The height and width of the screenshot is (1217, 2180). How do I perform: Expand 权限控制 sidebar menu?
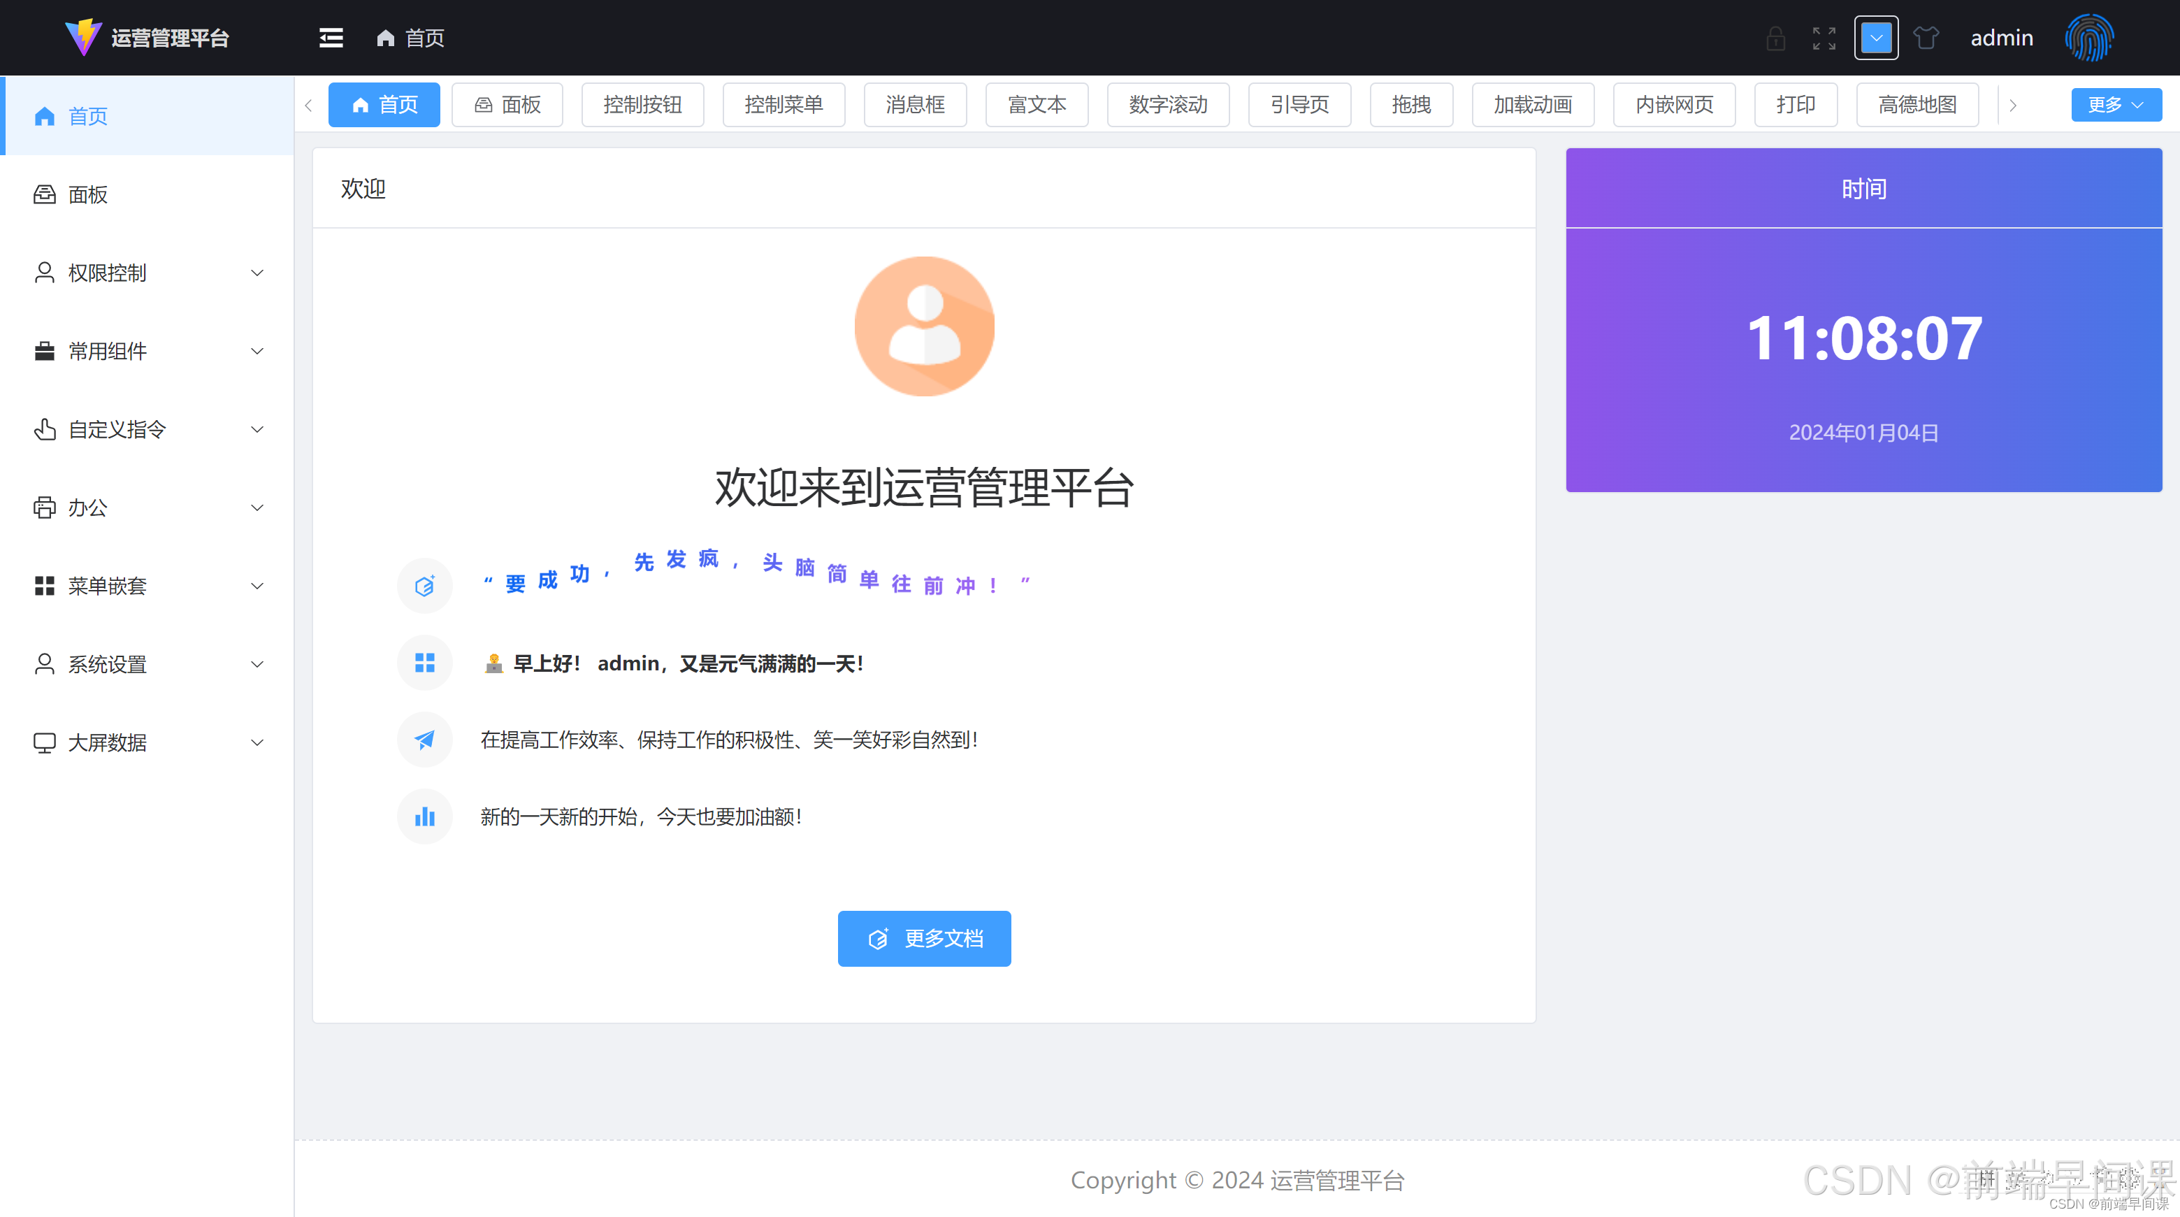point(147,273)
